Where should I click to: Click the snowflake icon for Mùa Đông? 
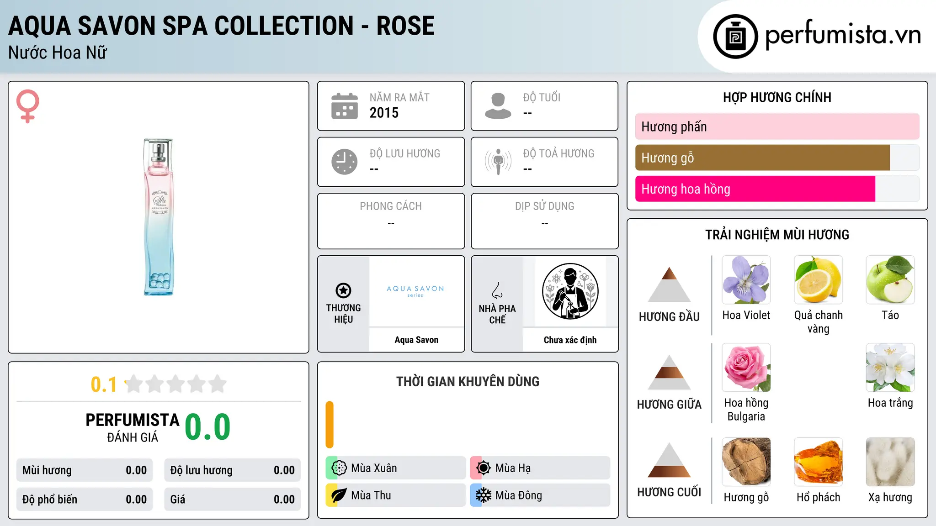(483, 495)
